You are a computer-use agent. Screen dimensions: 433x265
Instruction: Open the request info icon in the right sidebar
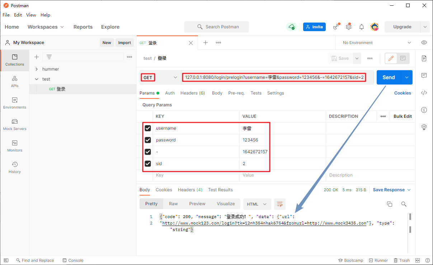(x=424, y=110)
